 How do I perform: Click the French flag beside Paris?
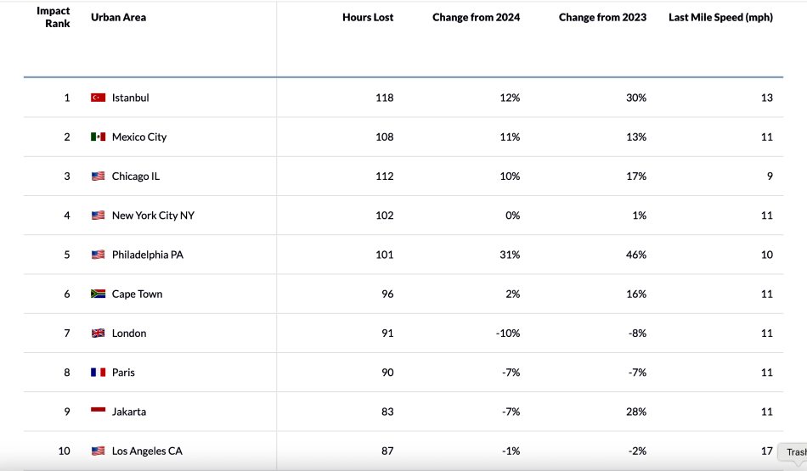98,373
